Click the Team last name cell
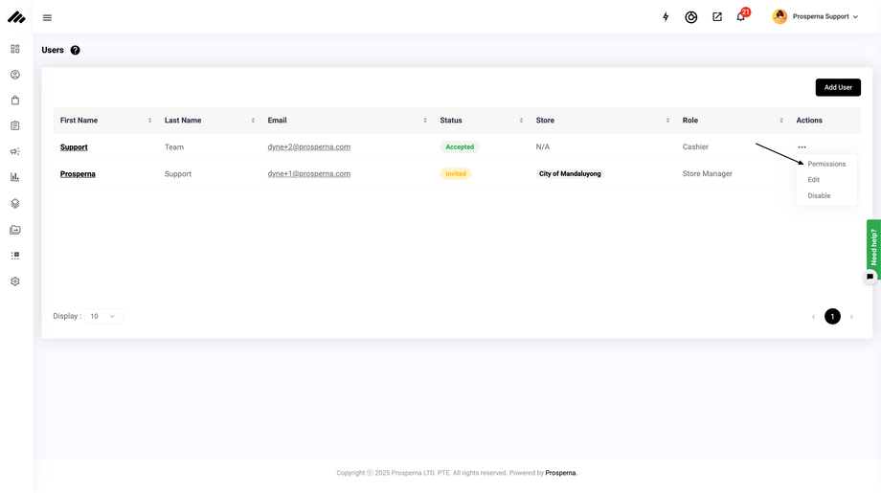Viewport: 881px width, 493px height. tap(174, 147)
